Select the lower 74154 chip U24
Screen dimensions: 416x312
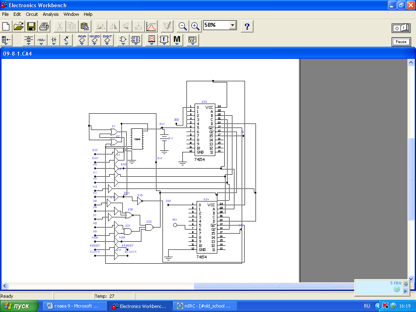tap(207, 227)
